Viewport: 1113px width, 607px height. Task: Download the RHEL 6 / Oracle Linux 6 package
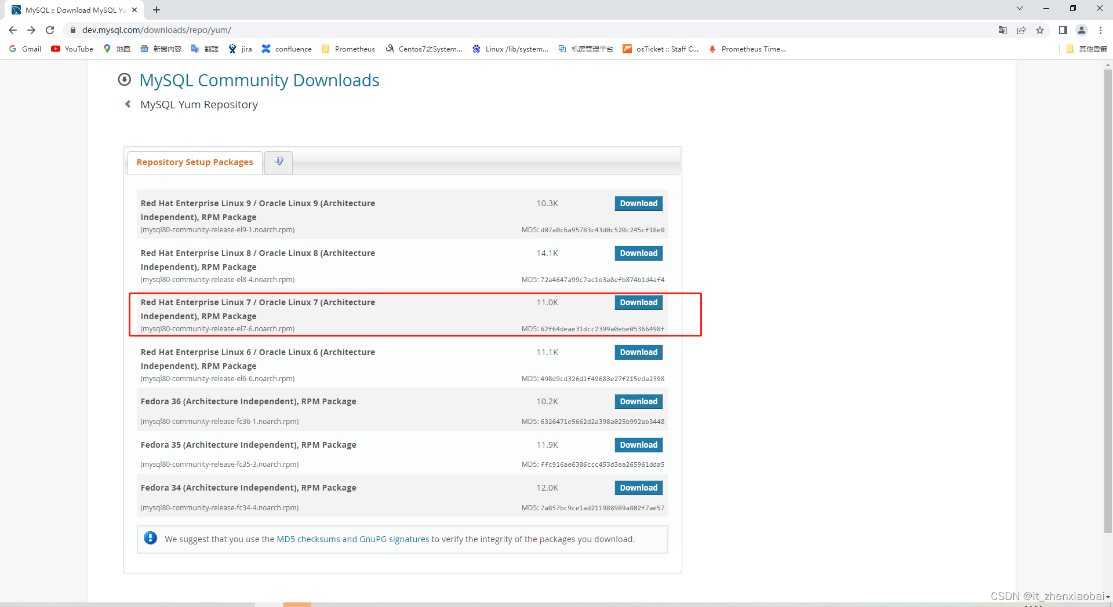click(639, 352)
